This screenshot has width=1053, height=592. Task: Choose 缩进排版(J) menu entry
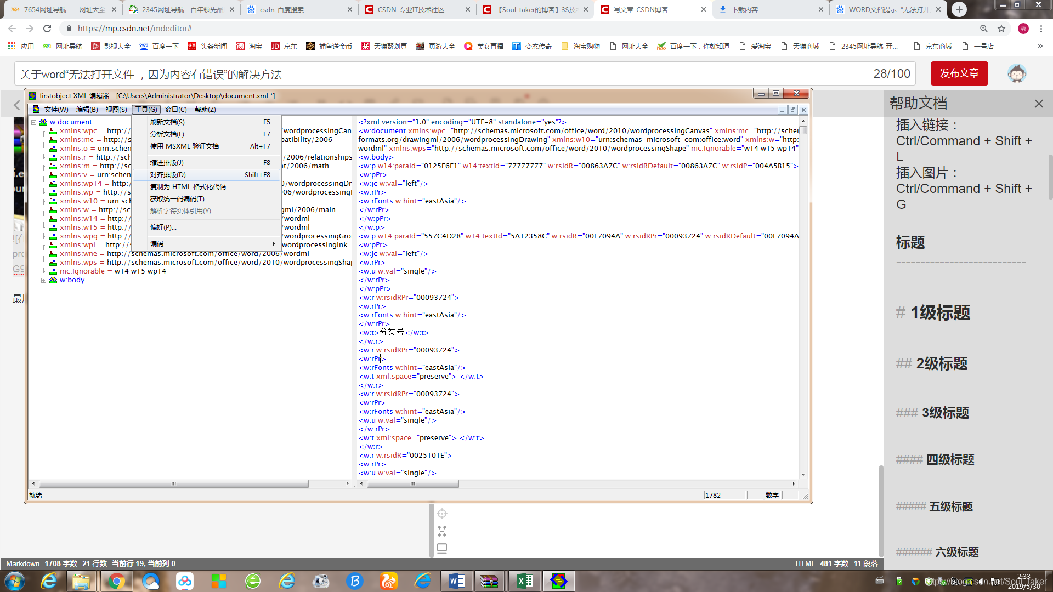[207, 163]
